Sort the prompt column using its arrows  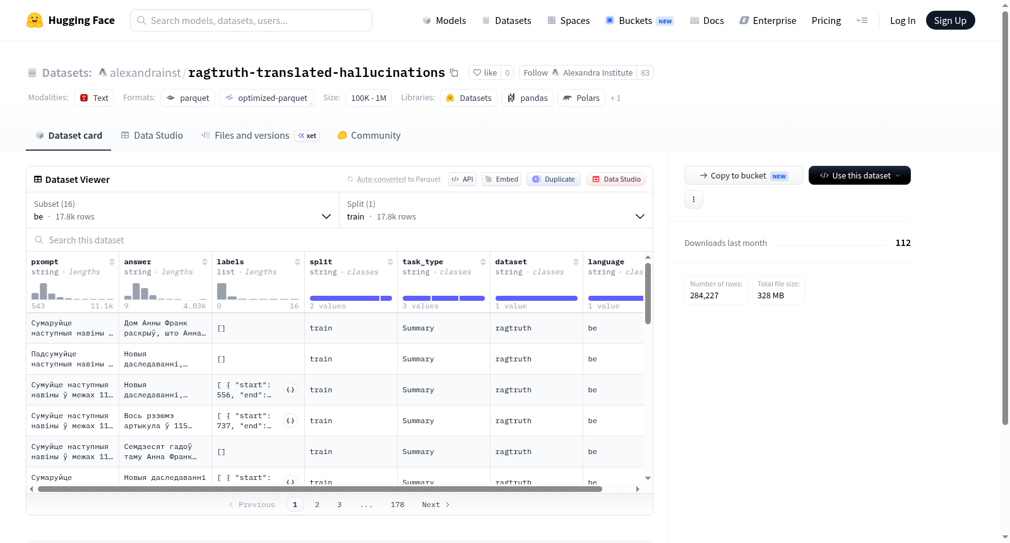point(112,262)
